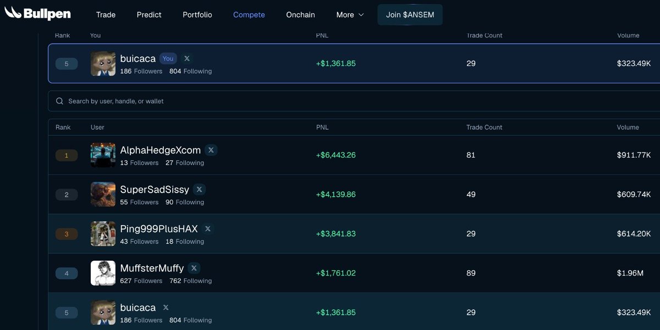Click buicaca avatar in the 'You' row
The image size is (660, 330).
pos(103,63)
